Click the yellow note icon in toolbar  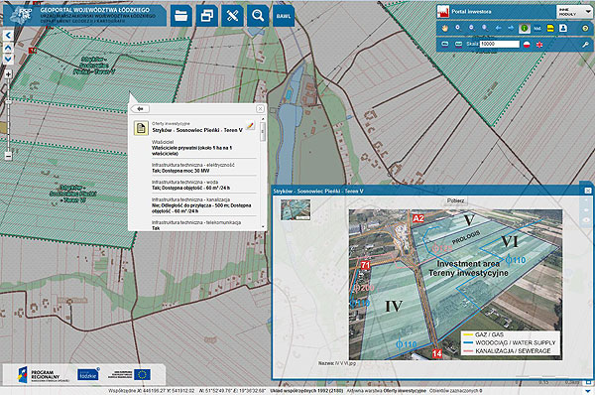[550, 28]
